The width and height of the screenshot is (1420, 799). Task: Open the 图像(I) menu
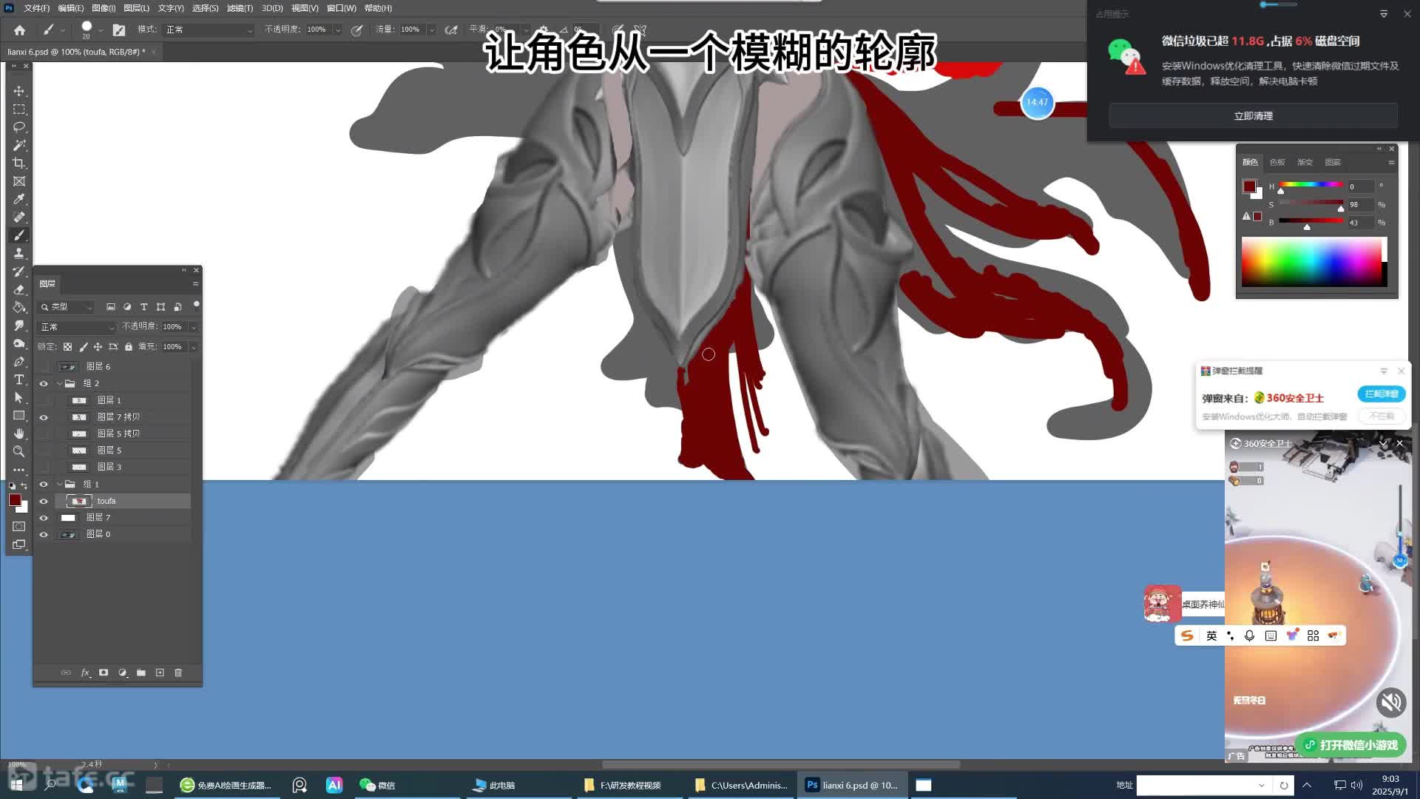(x=104, y=8)
